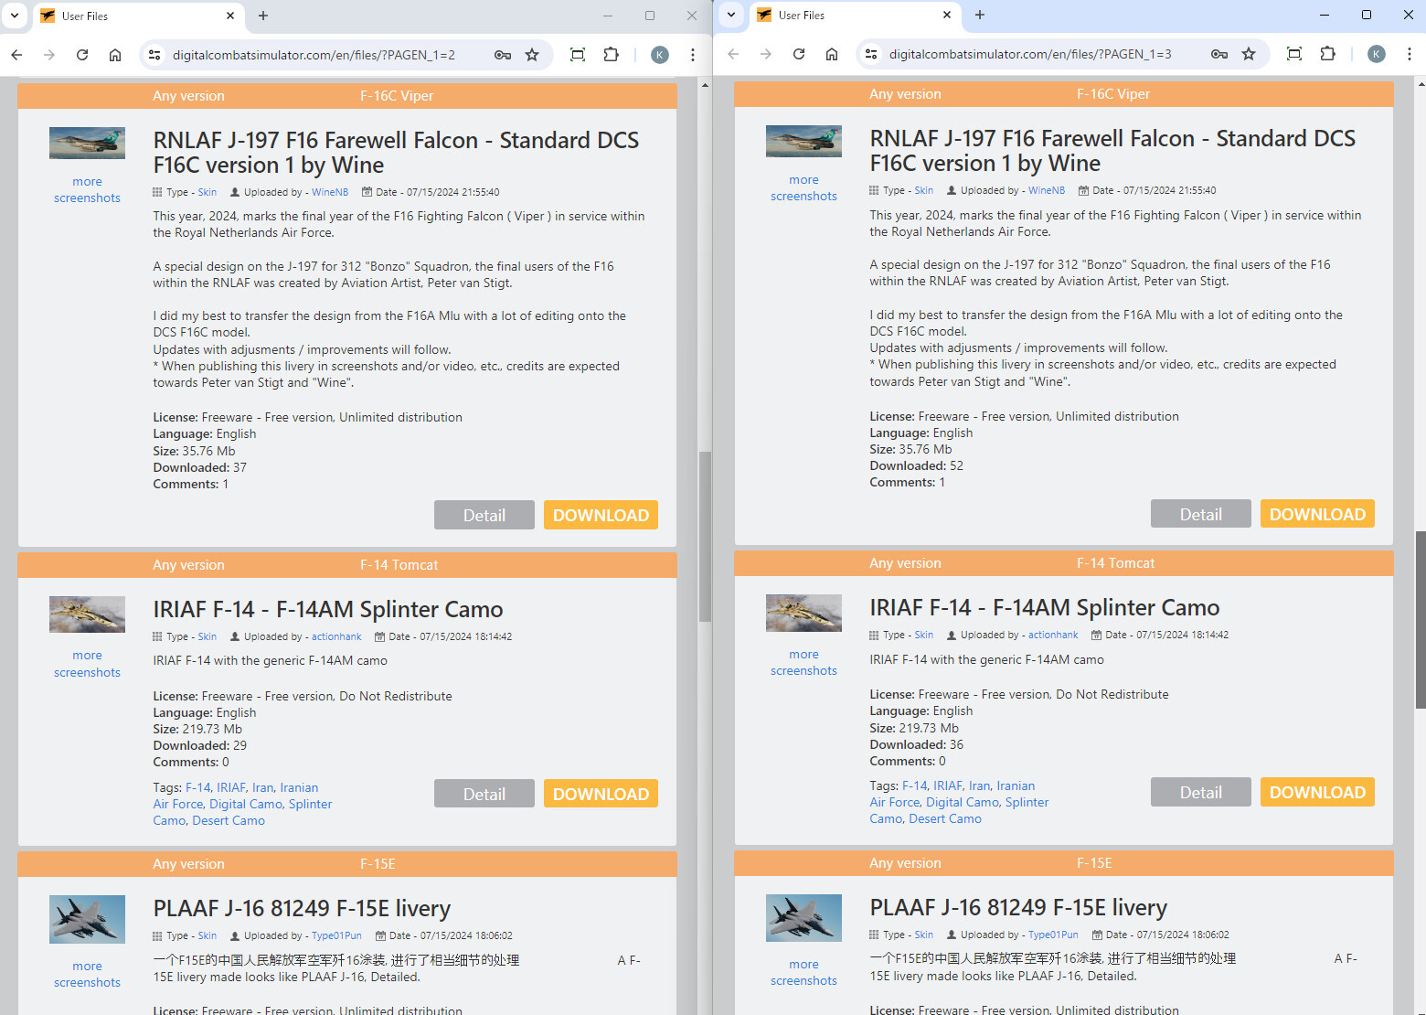Open uploader Type01Pun profile in left window
This screenshot has width=1426, height=1015.
[x=336, y=935]
